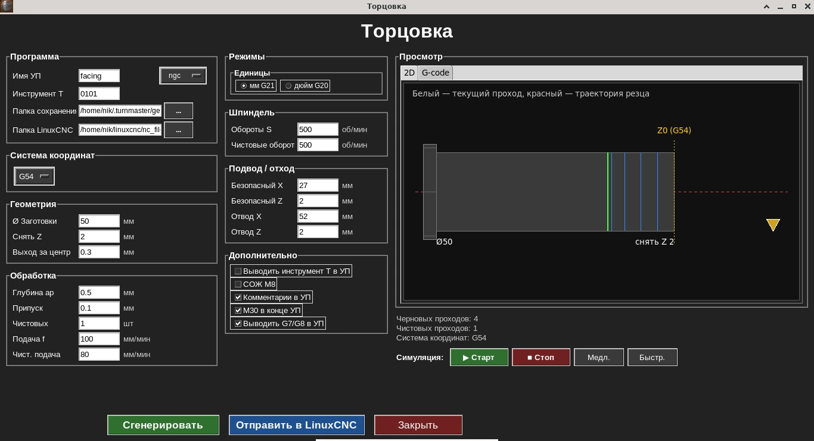
Task: Click the Чистовых passes input field
Action: click(x=100, y=323)
